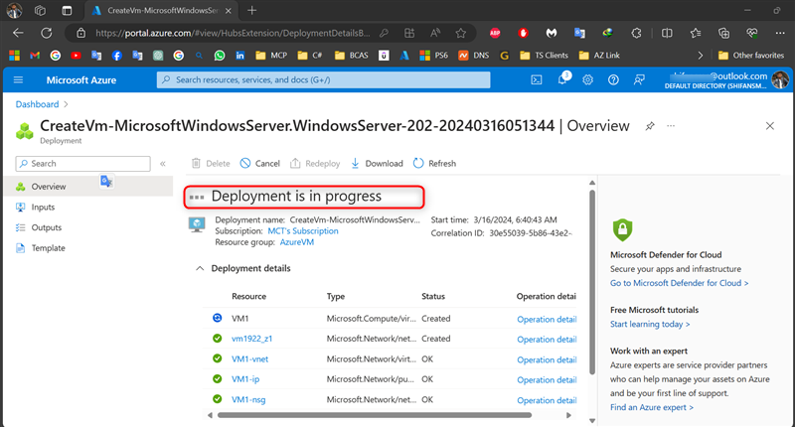Click the help question mark icon

point(613,79)
